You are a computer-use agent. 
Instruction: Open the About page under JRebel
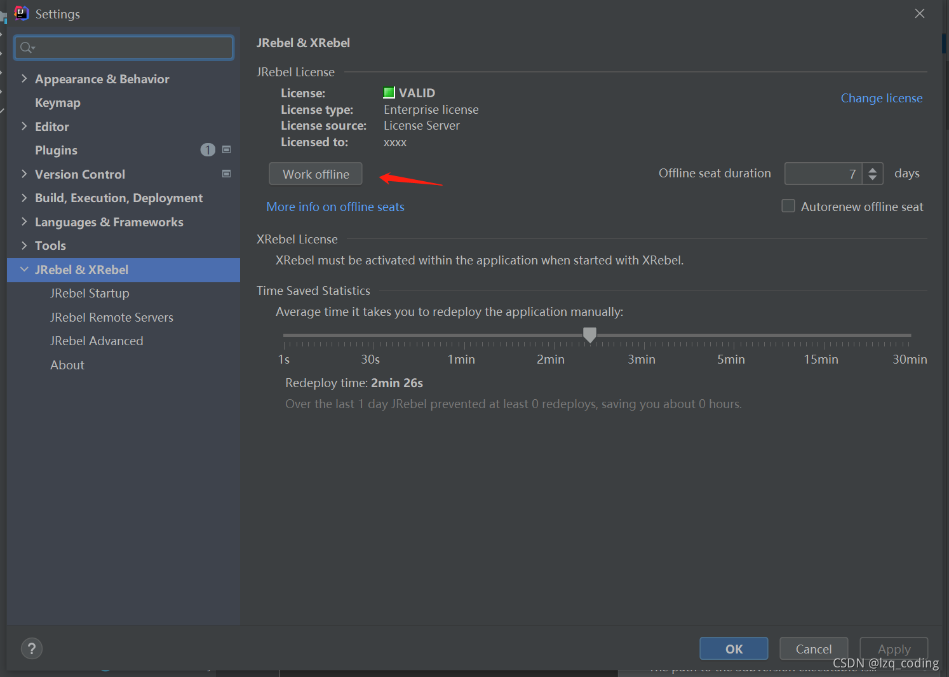coord(67,365)
